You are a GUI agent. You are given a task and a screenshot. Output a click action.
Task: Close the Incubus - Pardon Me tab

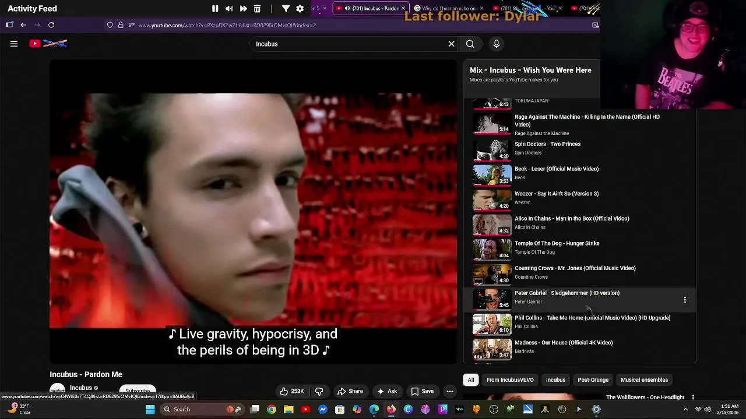pos(403,8)
